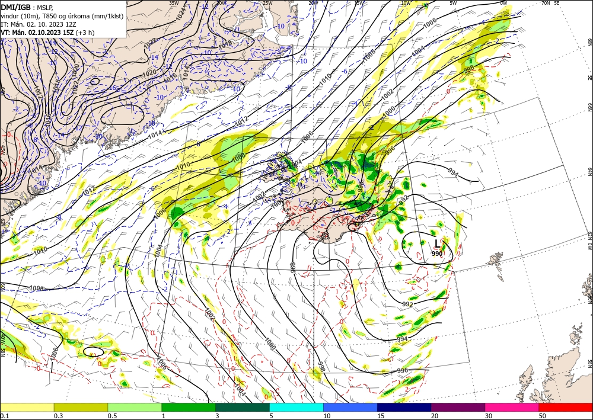The image size is (593, 420).
Task: Click the '15' legend value
Action: pyautogui.click(x=381, y=416)
